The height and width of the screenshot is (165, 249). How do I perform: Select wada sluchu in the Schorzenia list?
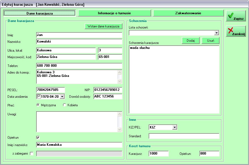[140, 48]
